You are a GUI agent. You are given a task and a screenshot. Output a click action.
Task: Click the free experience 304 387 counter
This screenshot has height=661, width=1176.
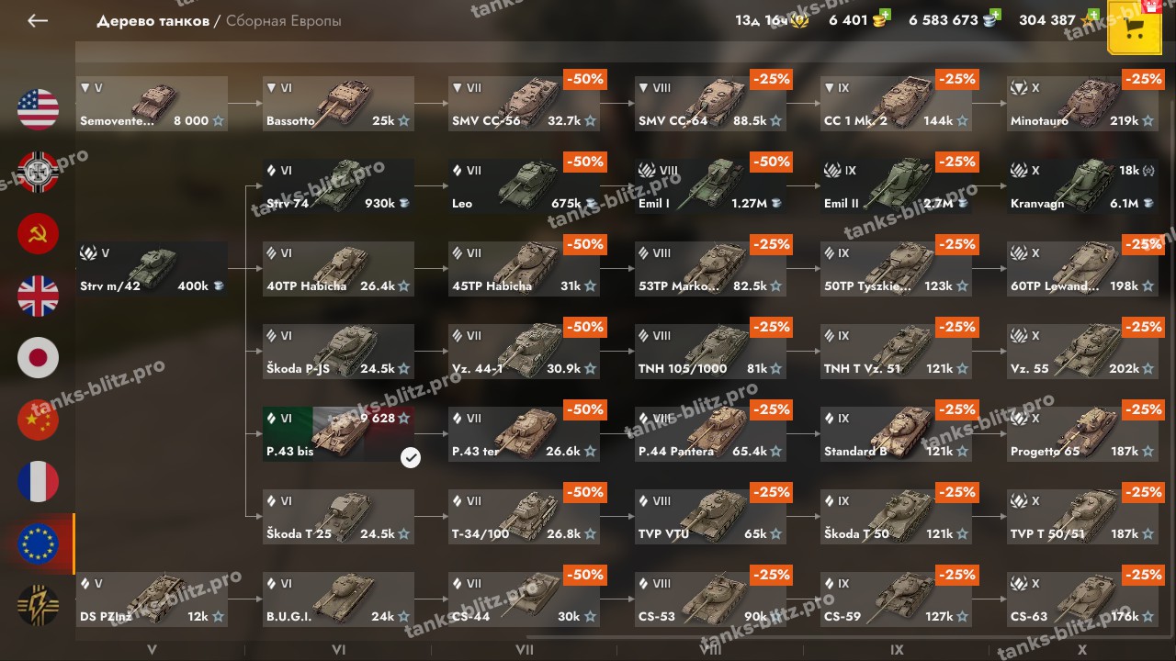click(1056, 19)
